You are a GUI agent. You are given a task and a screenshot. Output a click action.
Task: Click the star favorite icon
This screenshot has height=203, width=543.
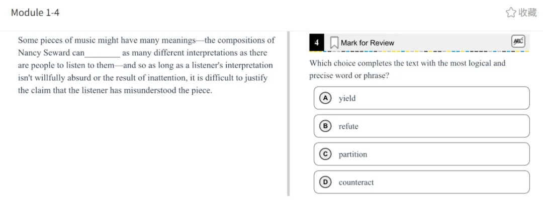tap(511, 13)
